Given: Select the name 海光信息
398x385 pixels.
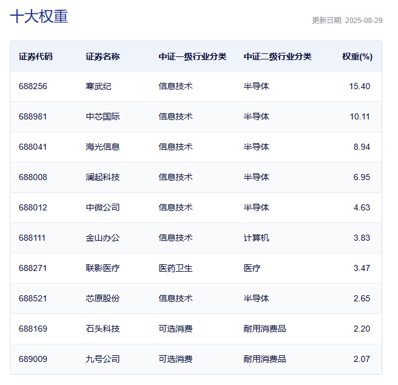Looking at the screenshot, I should coord(103,147).
